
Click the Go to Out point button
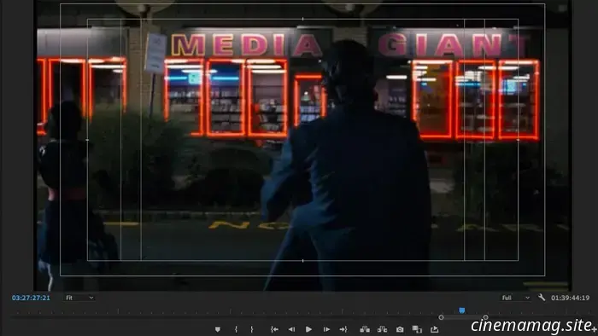point(343,329)
